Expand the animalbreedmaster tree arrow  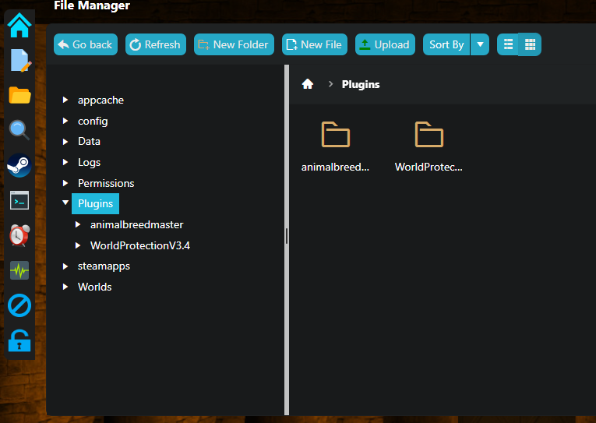click(78, 224)
